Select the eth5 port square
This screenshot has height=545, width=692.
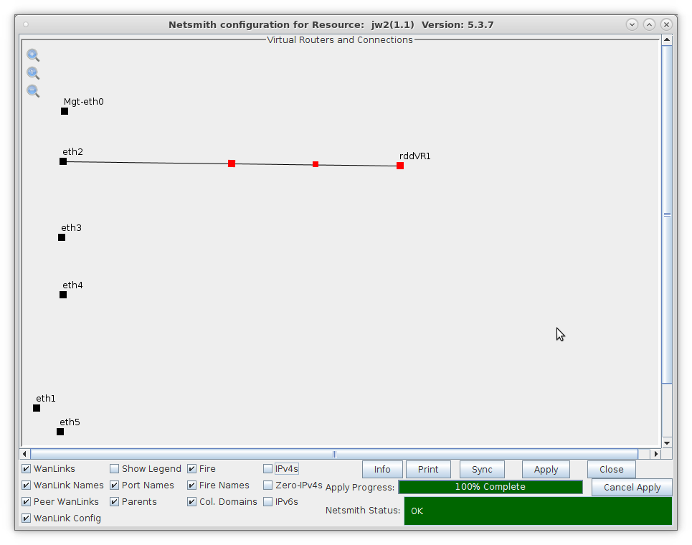pos(60,432)
